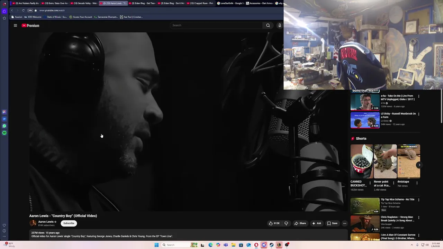Open a-ha Take On Me video thumbnail
The image size is (443, 249).
coord(365,102)
